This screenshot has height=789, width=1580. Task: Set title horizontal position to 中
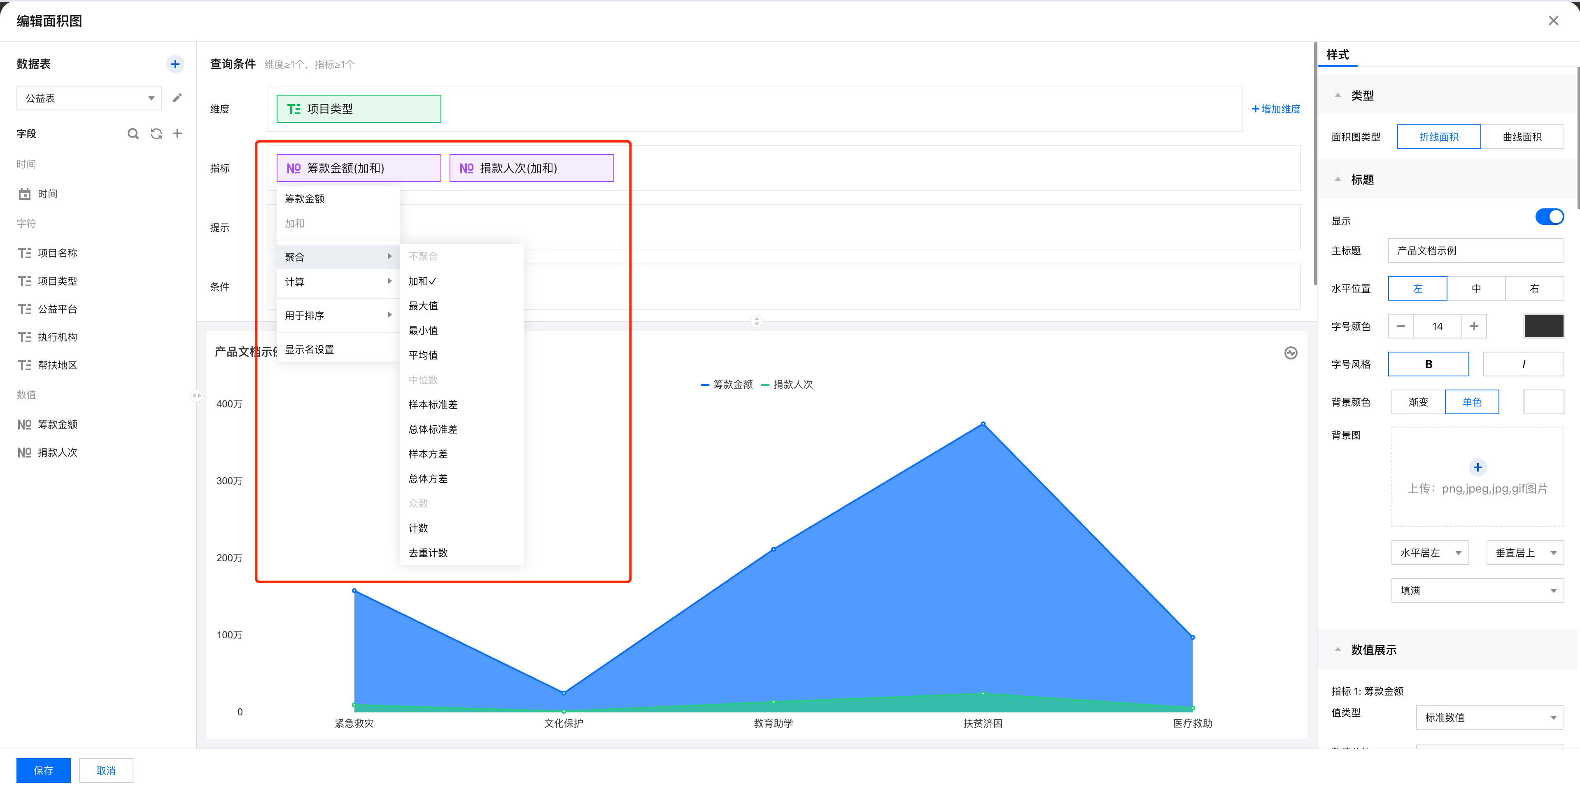click(1476, 288)
